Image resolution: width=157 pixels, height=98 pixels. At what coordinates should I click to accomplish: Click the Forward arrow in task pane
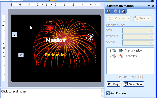[116, 11]
